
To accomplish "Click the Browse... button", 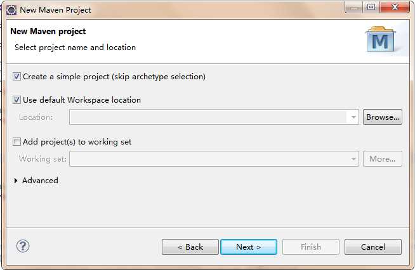I will coord(382,117).
